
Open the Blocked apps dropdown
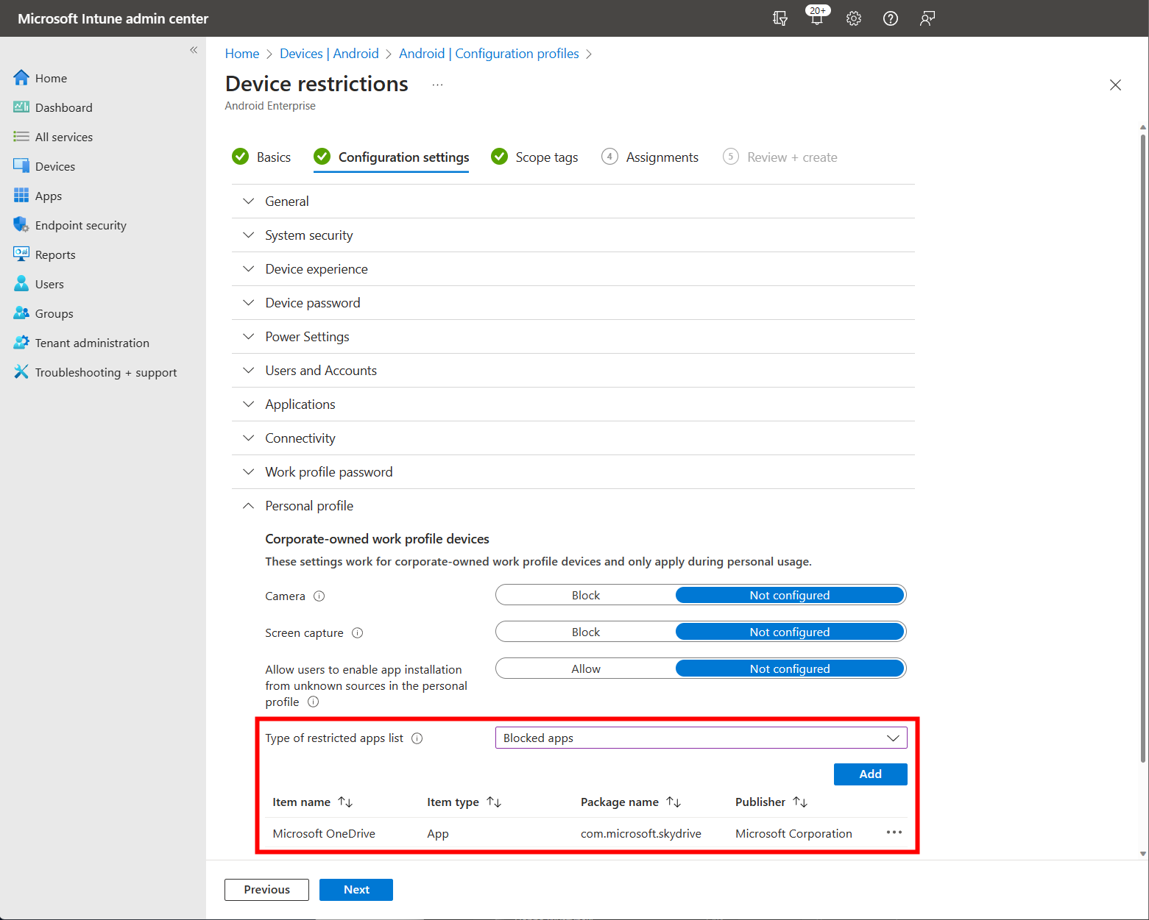[701, 738]
